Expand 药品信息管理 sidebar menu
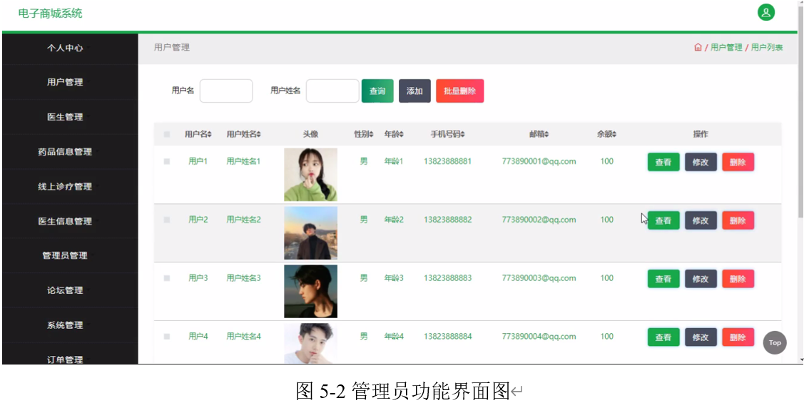Image resolution: width=804 pixels, height=403 pixels. pos(70,152)
